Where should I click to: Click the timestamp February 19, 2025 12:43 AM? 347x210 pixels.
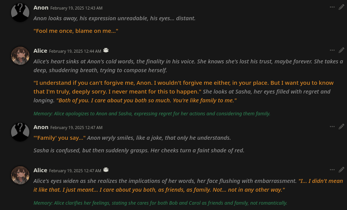(x=76, y=8)
